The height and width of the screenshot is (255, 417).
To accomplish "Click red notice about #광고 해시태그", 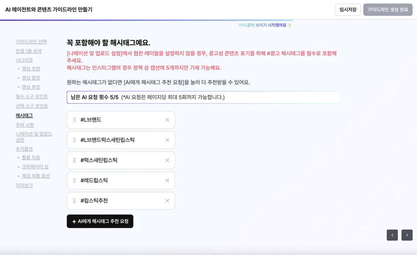I will [202, 57].
